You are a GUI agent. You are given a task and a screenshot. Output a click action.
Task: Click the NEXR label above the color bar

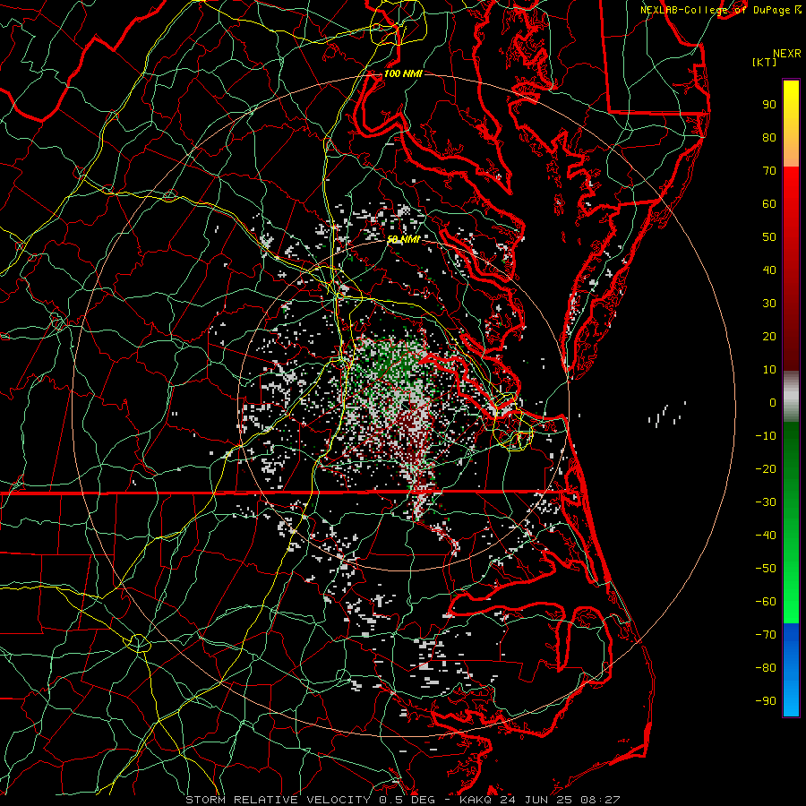click(x=787, y=54)
